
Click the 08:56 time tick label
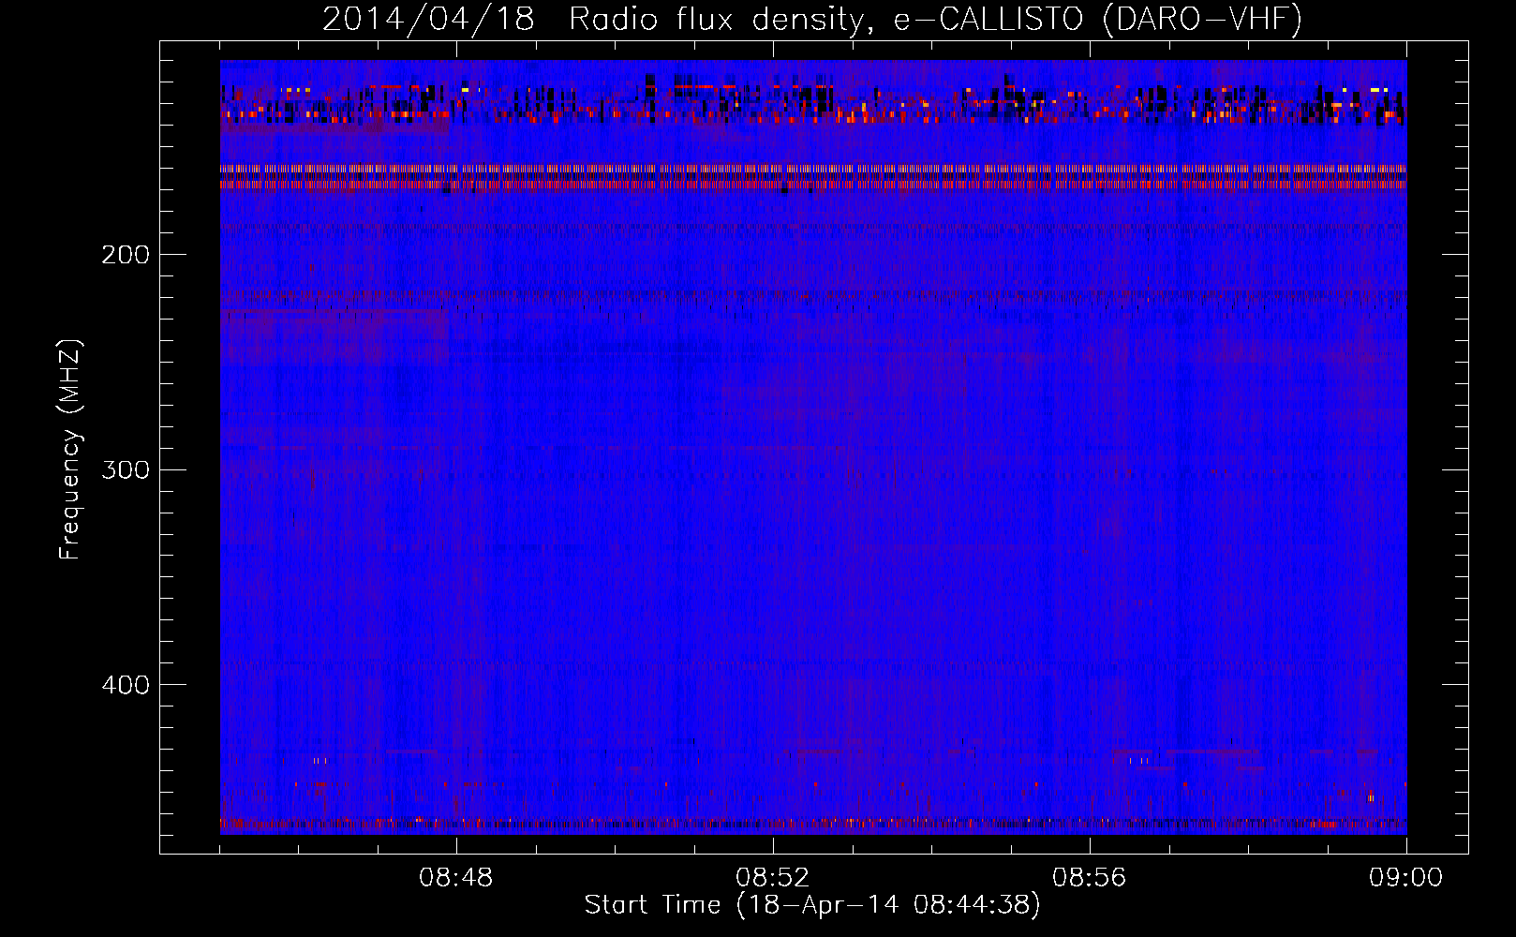point(1090,878)
